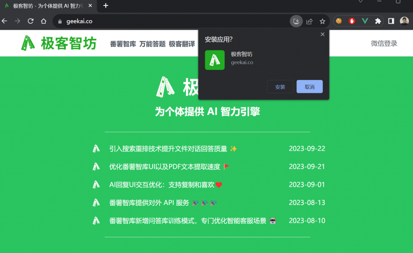Click the date 2023-09-21
The height and width of the screenshot is (253, 413).
pyautogui.click(x=307, y=167)
